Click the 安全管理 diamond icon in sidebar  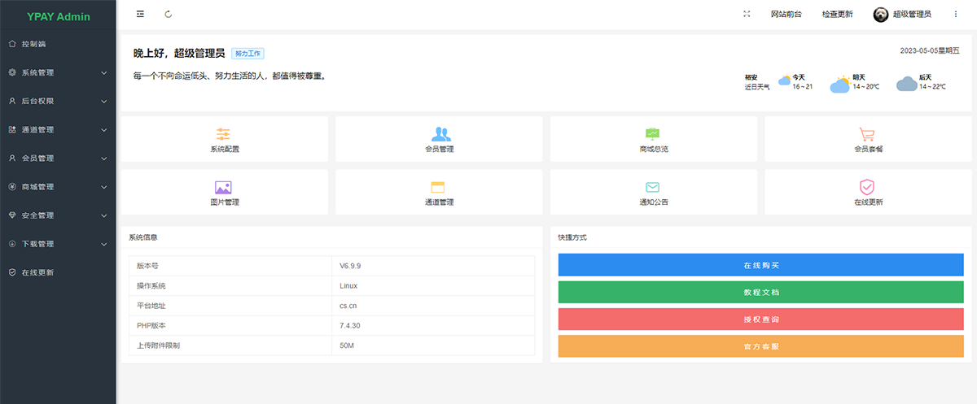12,215
